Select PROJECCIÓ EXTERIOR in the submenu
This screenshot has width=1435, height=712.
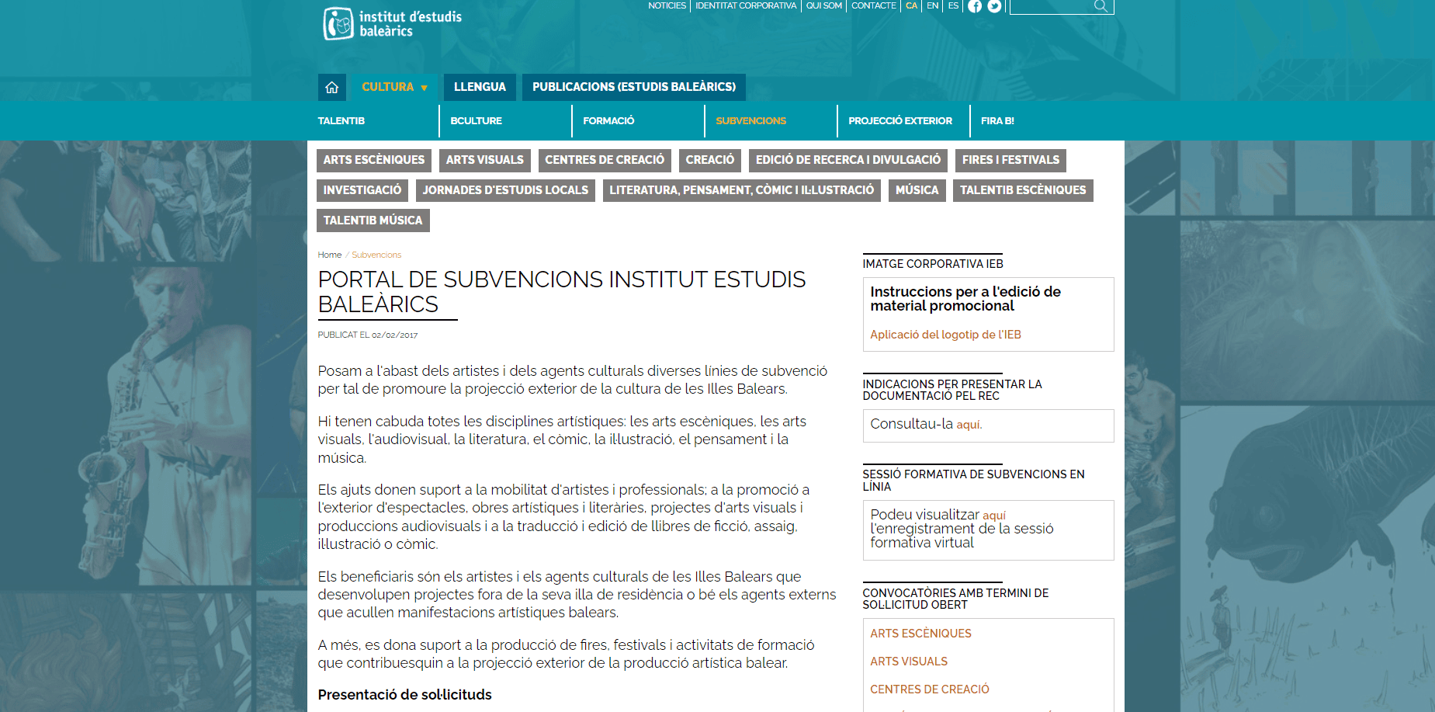(x=900, y=121)
